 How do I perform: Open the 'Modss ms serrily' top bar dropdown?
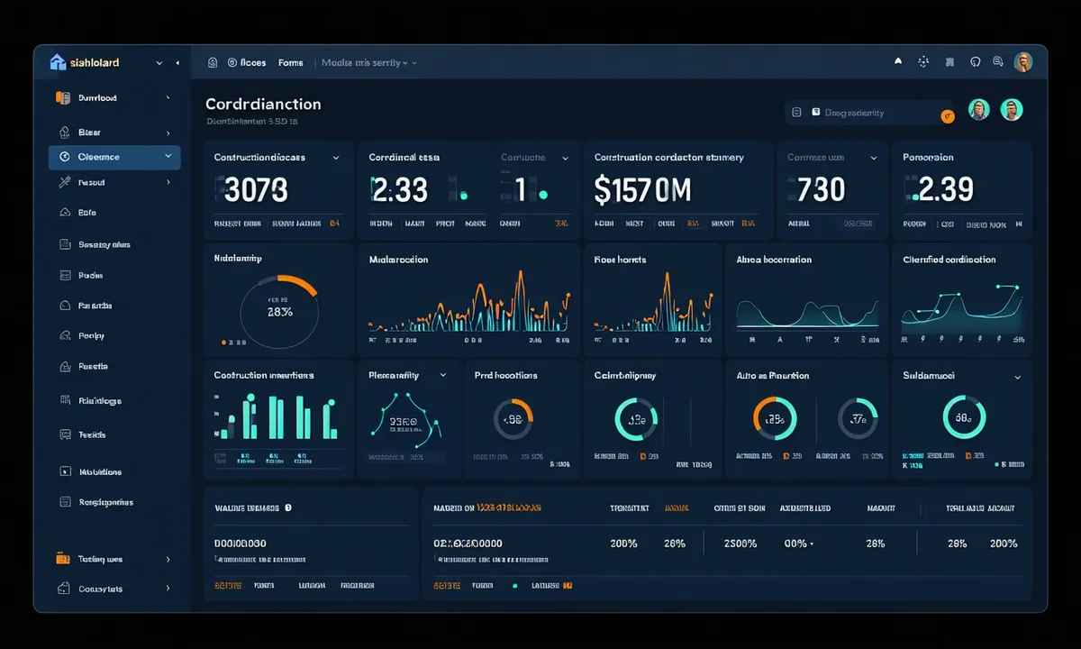pos(369,63)
